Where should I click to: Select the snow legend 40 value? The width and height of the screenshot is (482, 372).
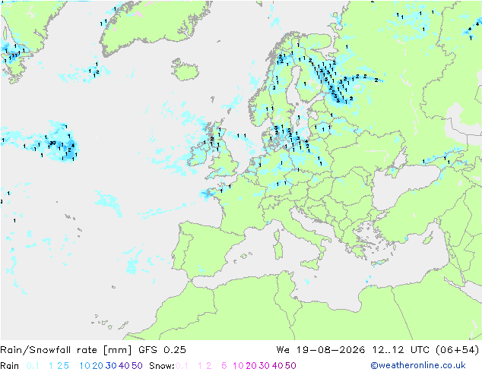pyautogui.click(x=277, y=366)
